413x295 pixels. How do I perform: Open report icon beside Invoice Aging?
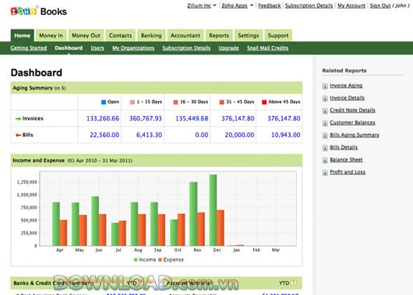(x=325, y=86)
